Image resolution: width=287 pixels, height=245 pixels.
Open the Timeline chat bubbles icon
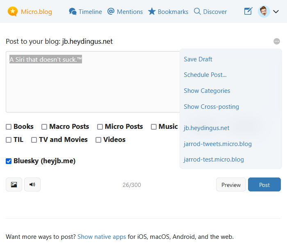(73, 11)
